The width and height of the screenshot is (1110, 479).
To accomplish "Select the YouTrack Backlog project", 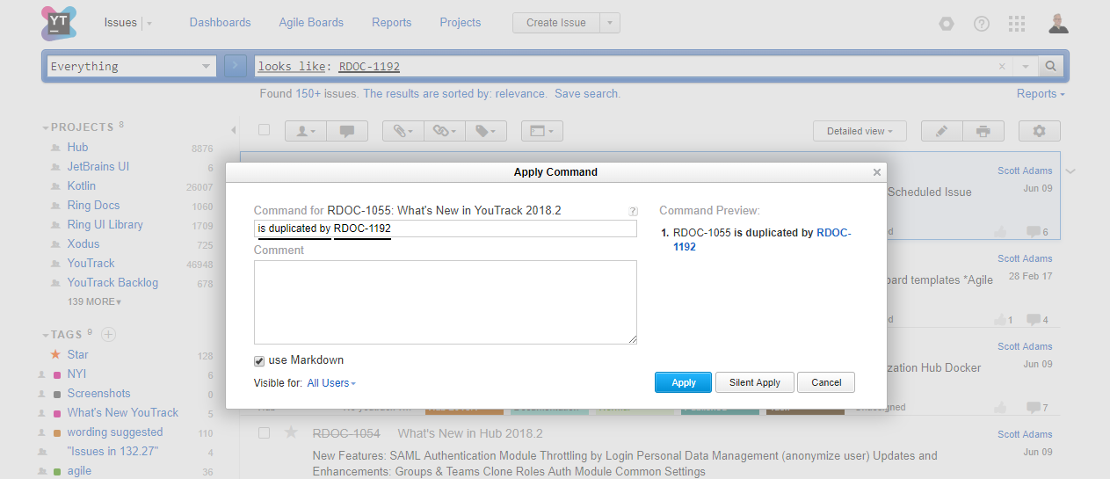I will 112,282.
